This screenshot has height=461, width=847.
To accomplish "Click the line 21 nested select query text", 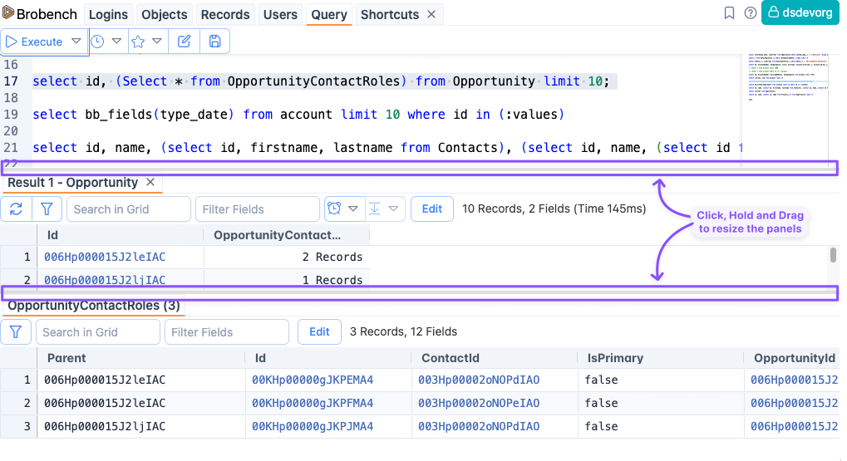I will coord(387,147).
